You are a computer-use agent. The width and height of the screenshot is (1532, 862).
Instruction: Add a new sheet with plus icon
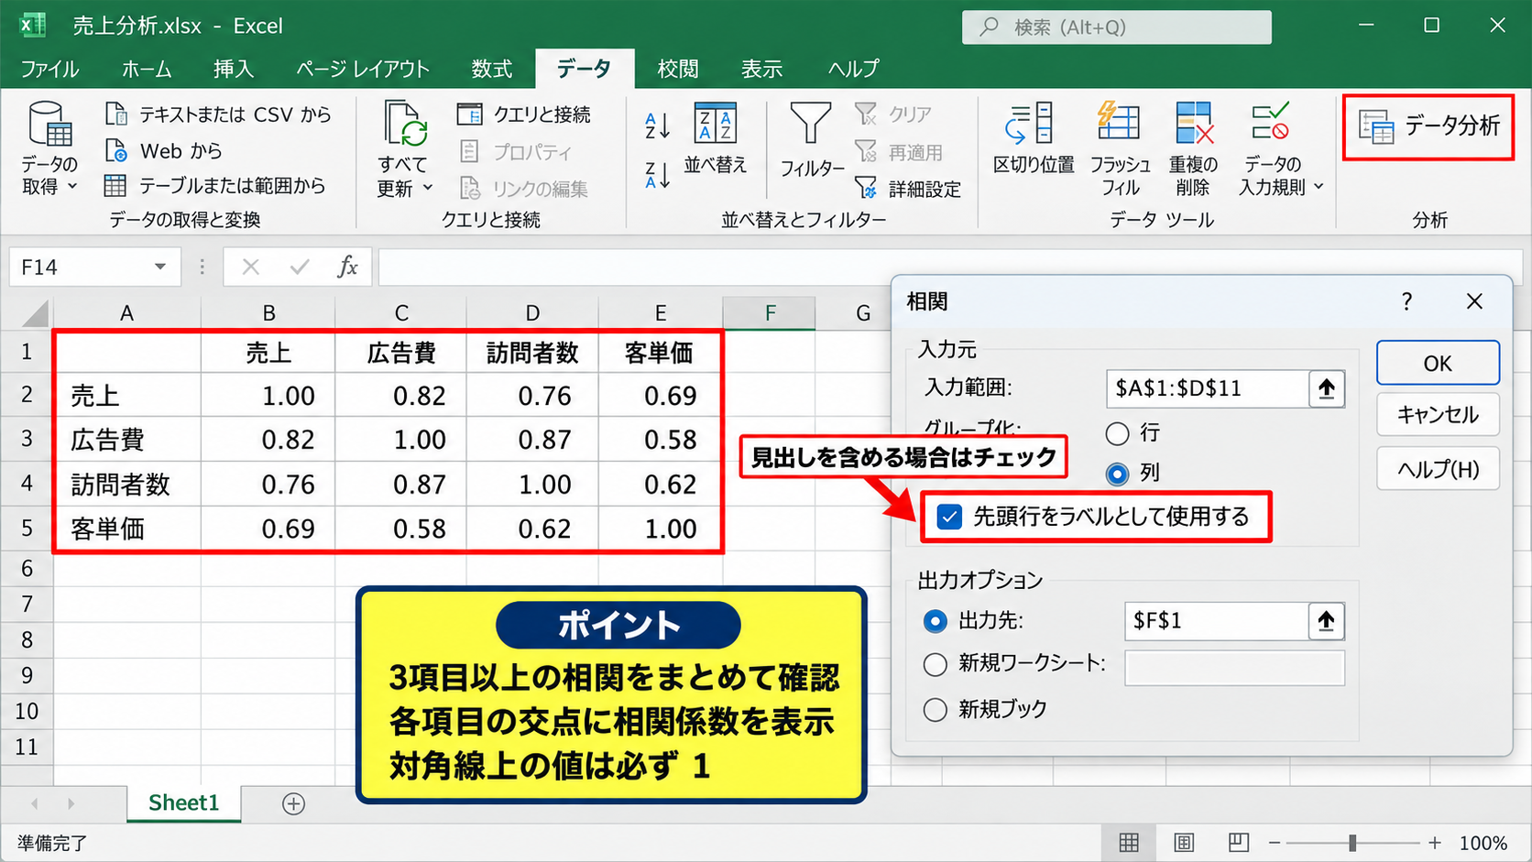[x=293, y=803]
